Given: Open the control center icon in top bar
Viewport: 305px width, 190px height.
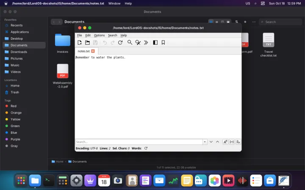Looking at the screenshot, I should [x=263, y=3].
